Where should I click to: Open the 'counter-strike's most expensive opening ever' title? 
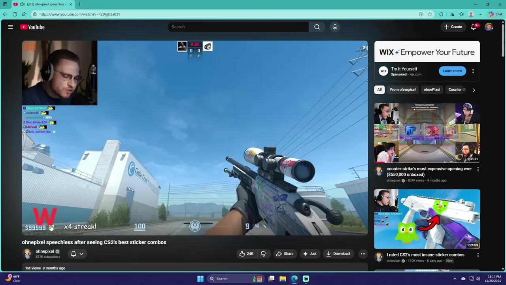tap(429, 171)
